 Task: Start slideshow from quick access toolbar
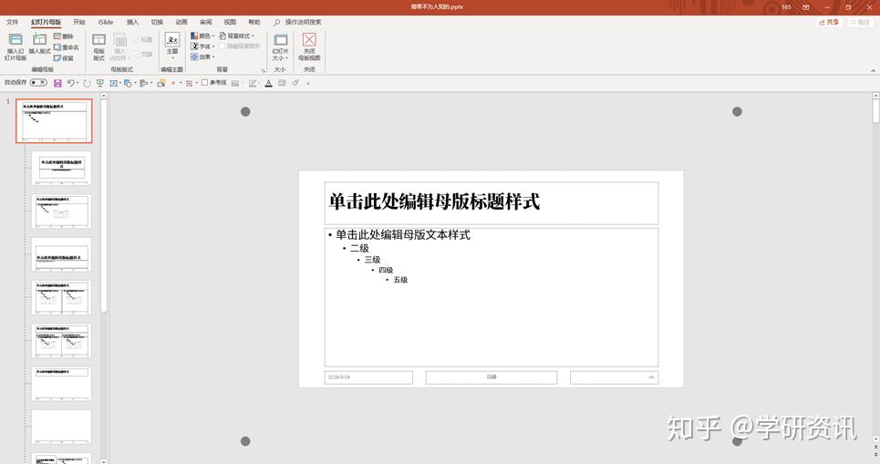[100, 83]
